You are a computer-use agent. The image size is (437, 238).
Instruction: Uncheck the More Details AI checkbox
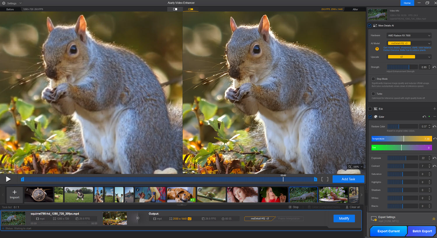point(370,26)
